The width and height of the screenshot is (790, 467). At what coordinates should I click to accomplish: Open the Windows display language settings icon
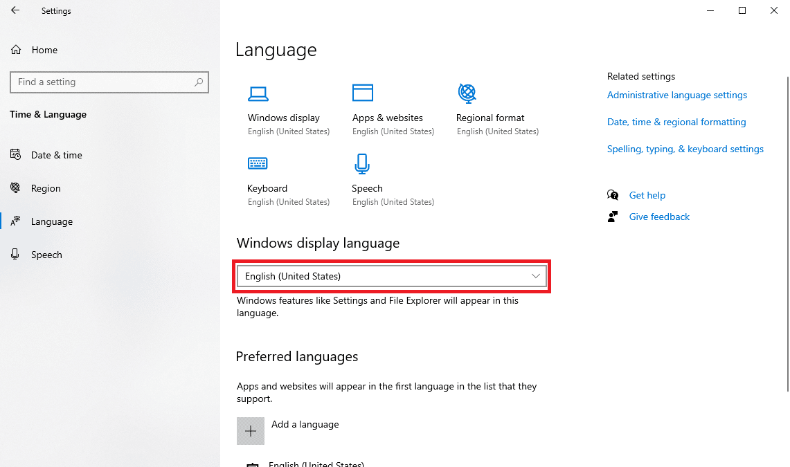tap(258, 93)
